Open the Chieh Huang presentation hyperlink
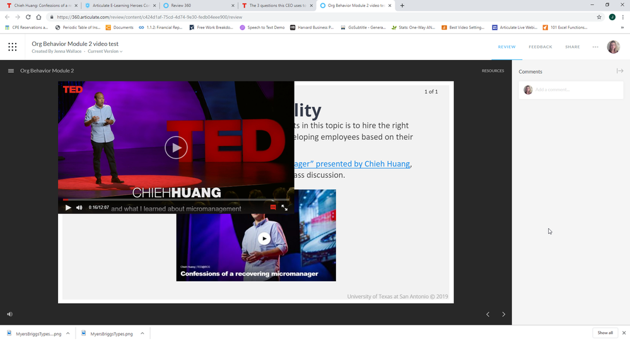 (x=352, y=164)
